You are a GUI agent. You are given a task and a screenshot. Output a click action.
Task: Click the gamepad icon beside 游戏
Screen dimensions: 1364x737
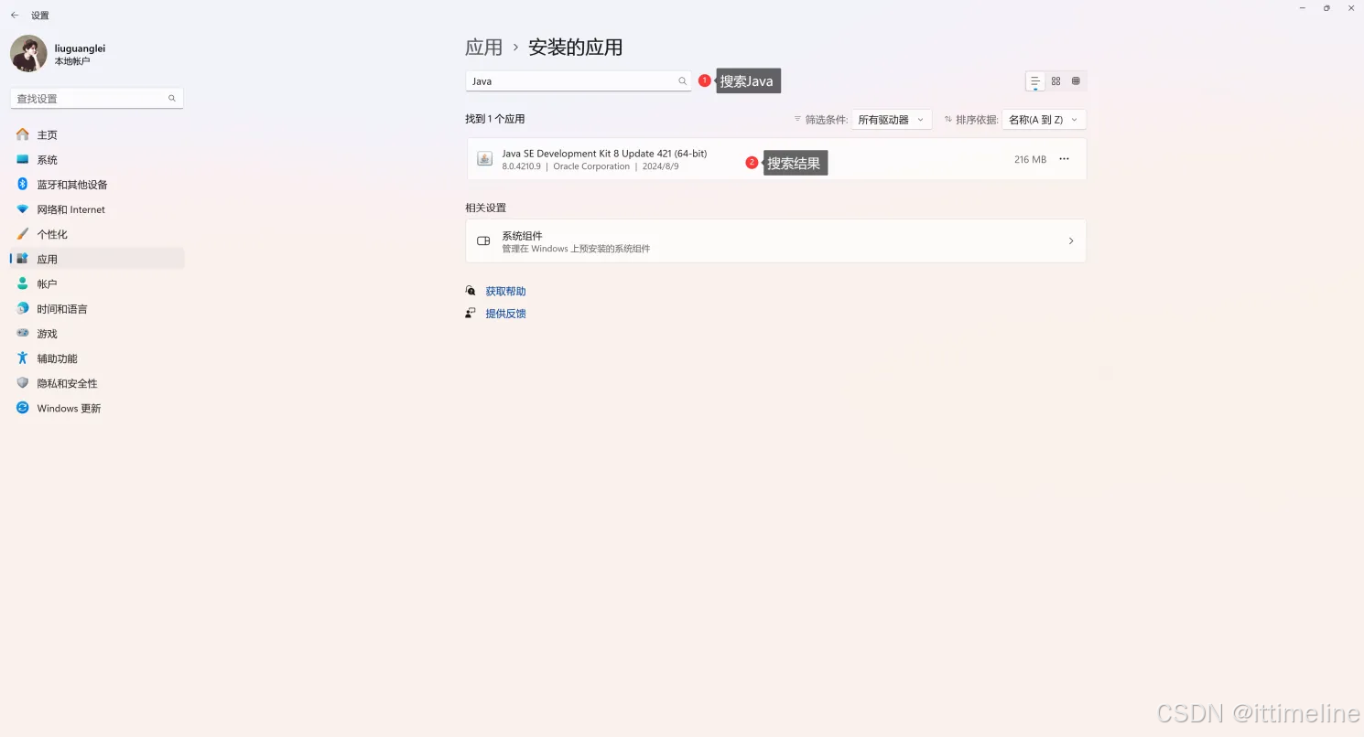point(23,333)
